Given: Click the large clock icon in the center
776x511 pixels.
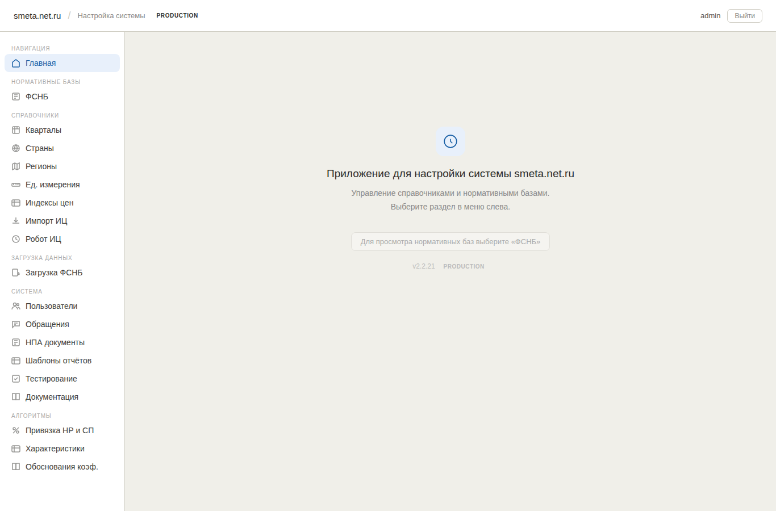Looking at the screenshot, I should (450, 141).
